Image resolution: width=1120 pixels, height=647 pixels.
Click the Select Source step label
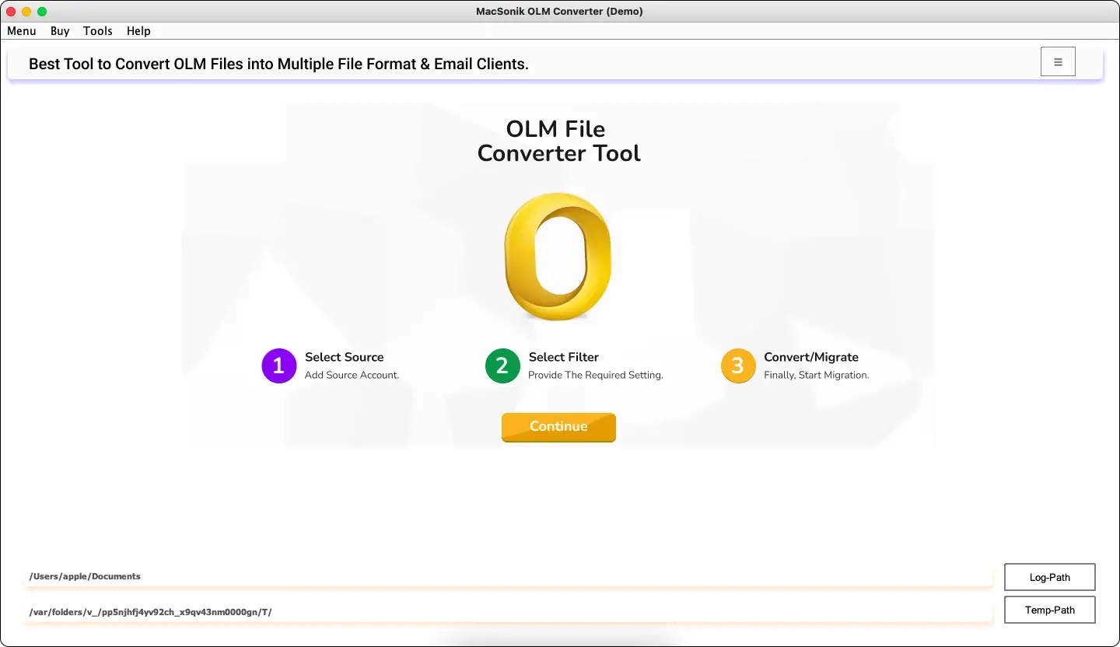pyautogui.click(x=344, y=357)
